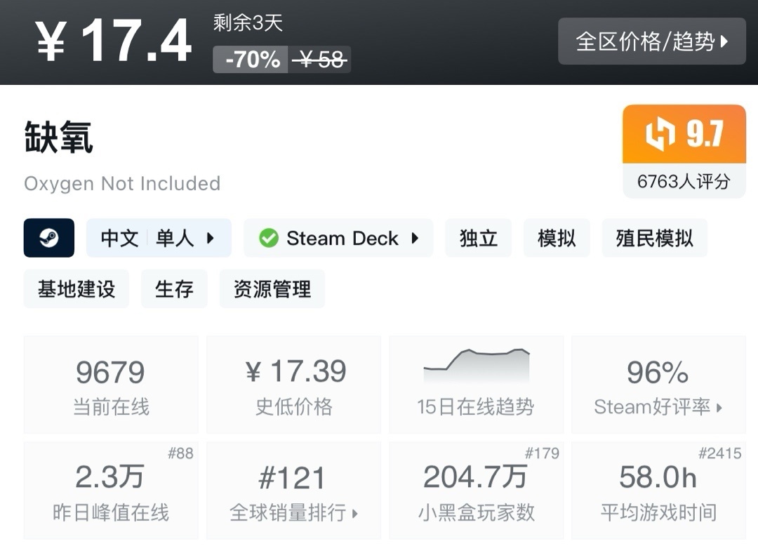Tap the 殖民模拟 tag
The height and width of the screenshot is (546, 758).
[654, 238]
